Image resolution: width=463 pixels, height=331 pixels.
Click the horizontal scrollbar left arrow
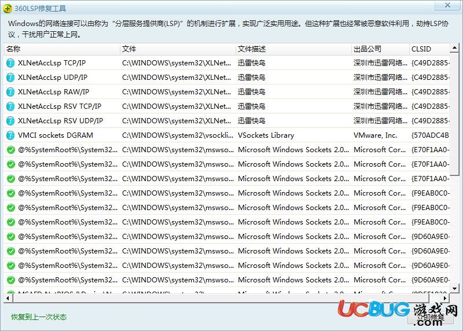(x=8, y=298)
